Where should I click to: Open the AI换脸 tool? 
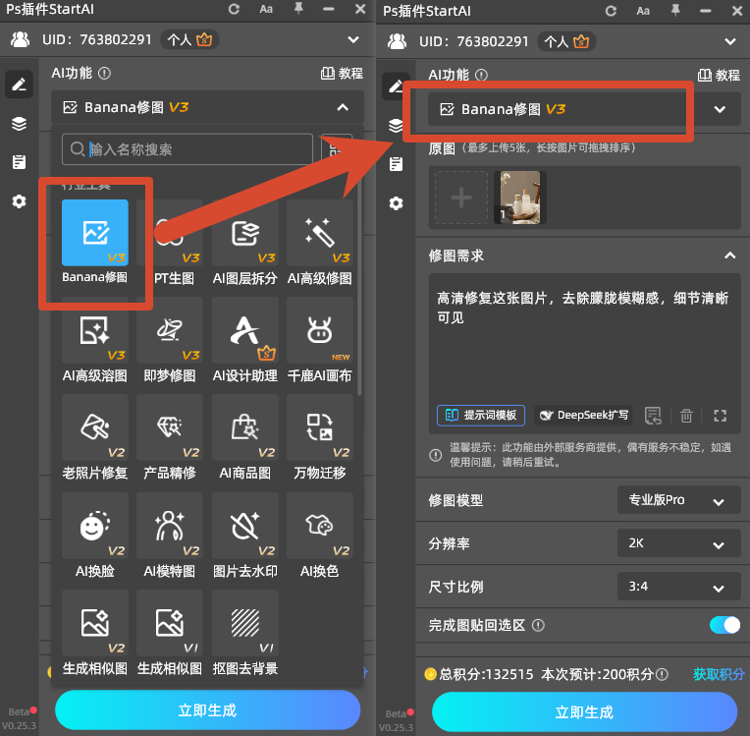(94, 526)
